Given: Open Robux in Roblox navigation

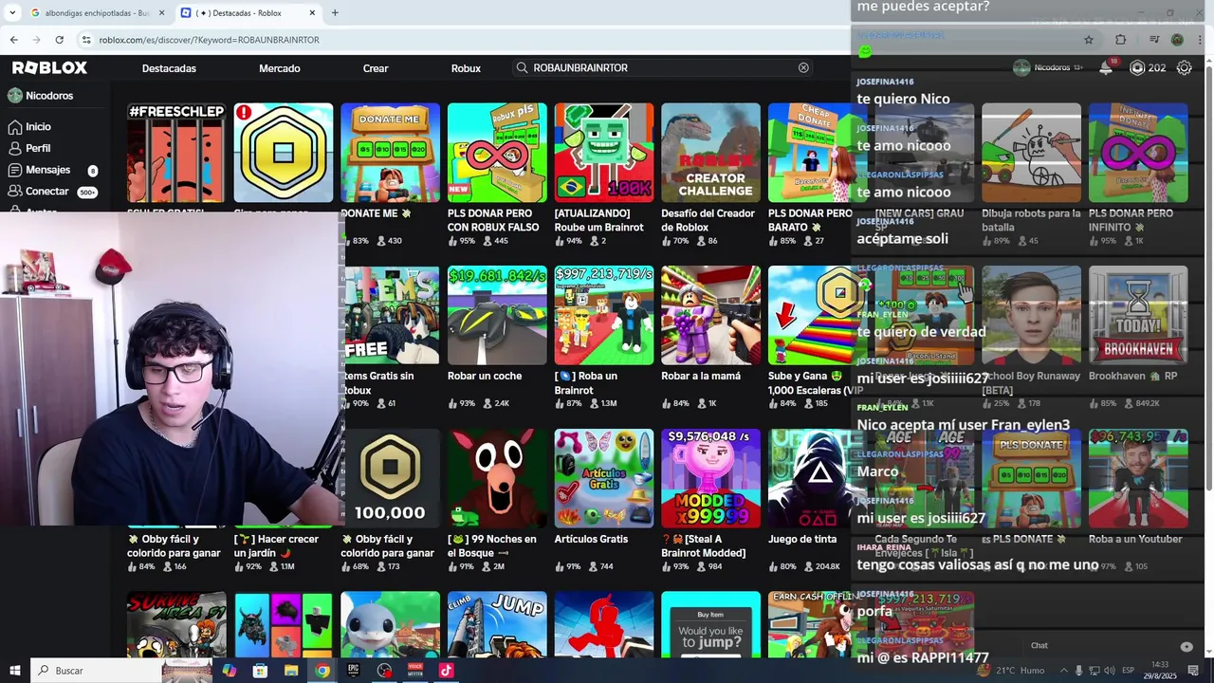Looking at the screenshot, I should tap(466, 68).
